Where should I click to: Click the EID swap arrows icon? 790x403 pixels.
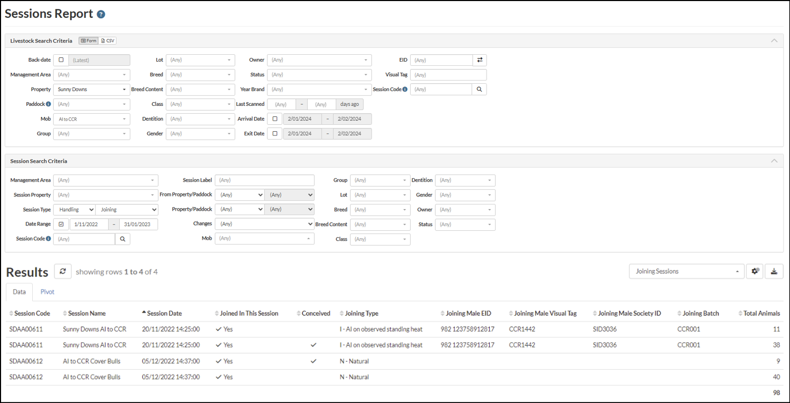pyautogui.click(x=480, y=60)
